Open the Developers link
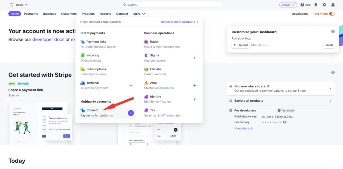The height and width of the screenshot is (169, 343). [x=300, y=14]
